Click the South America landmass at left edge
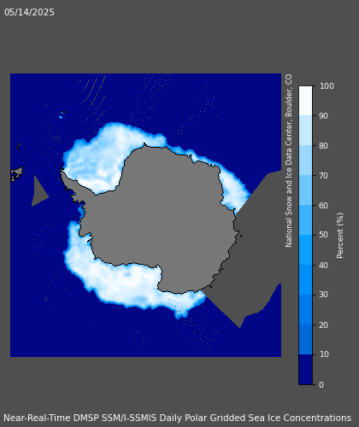The height and width of the screenshot is (427, 359). (x=16, y=173)
